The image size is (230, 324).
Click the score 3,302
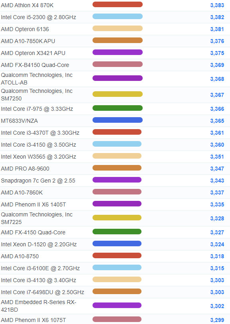[217, 306]
